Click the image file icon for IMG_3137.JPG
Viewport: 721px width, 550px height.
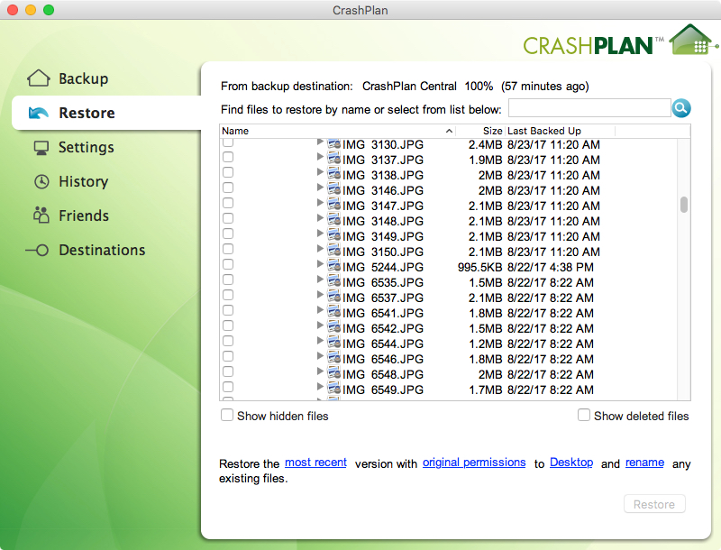334,159
